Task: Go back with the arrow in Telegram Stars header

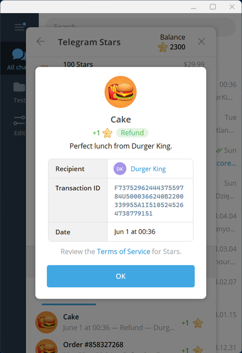Action: (x=40, y=42)
